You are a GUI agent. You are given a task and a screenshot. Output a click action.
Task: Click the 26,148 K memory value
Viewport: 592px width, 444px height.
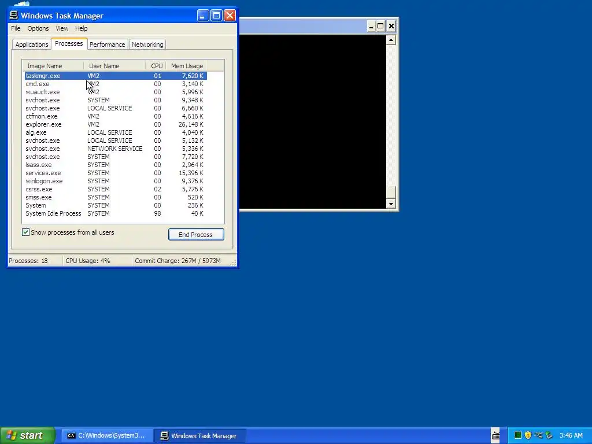(191, 124)
